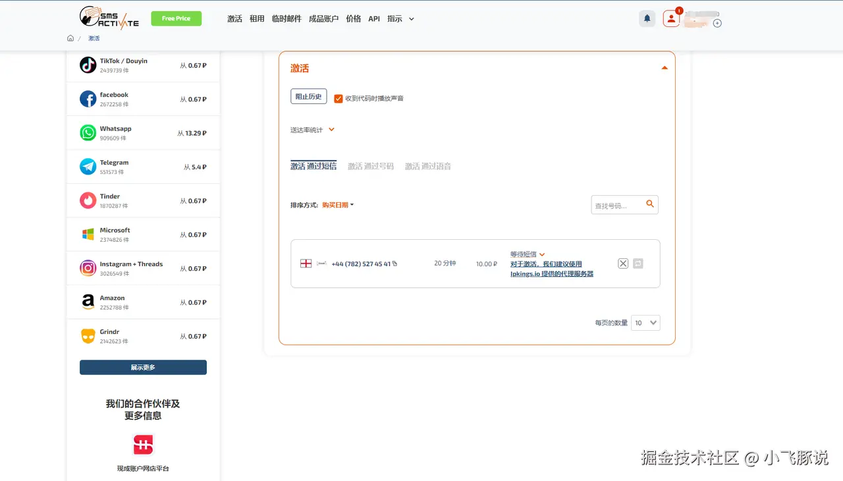
Task: Click the 激活 breadcrumb link
Action: (94, 38)
